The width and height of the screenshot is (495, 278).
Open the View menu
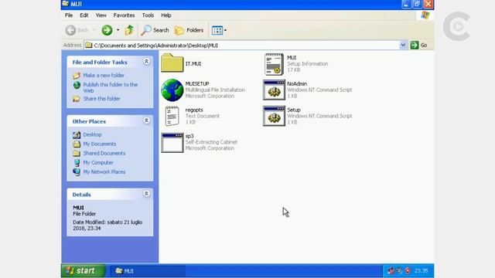pyautogui.click(x=101, y=15)
